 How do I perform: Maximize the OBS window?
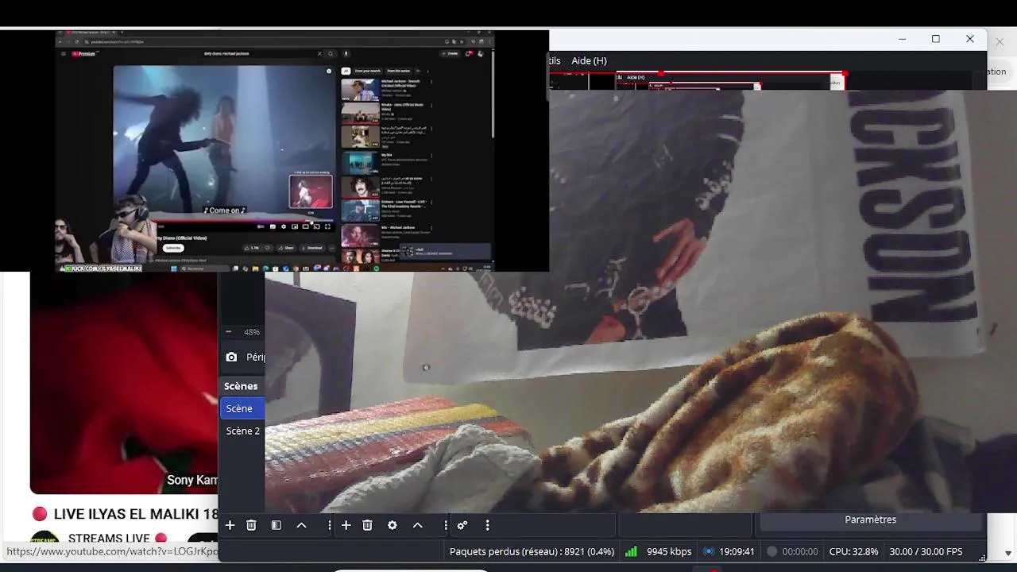tap(936, 39)
